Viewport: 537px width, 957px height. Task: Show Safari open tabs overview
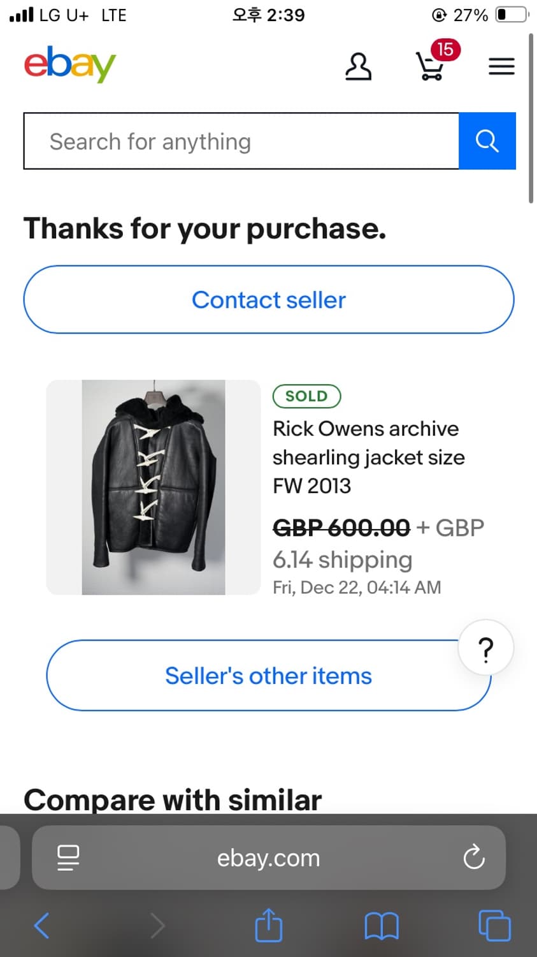point(494,925)
